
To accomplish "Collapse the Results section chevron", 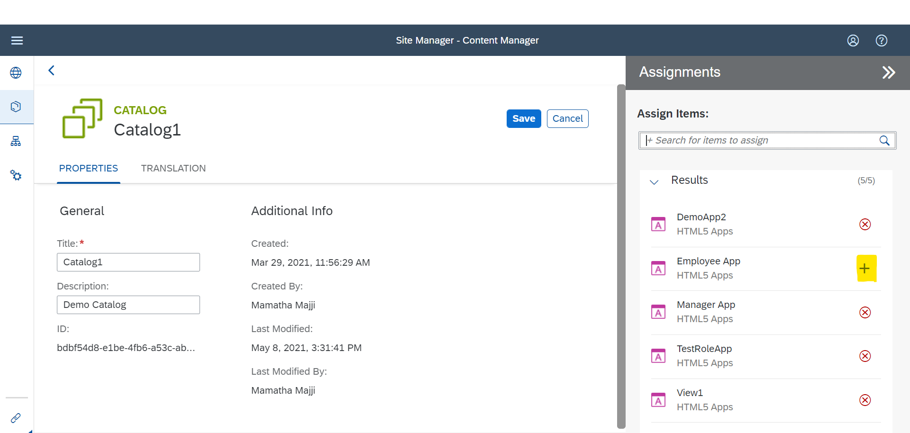I will [x=654, y=182].
